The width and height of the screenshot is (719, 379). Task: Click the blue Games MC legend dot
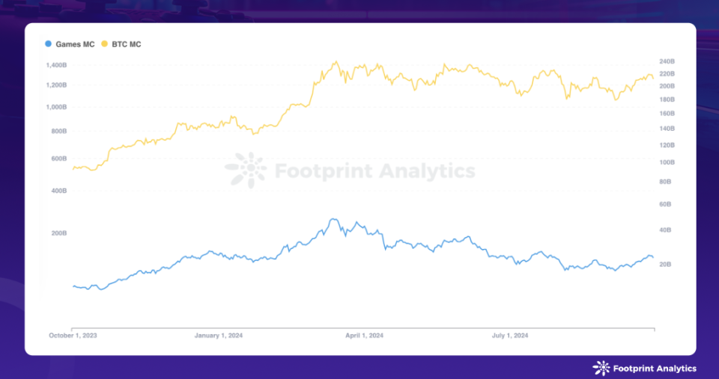pos(49,44)
